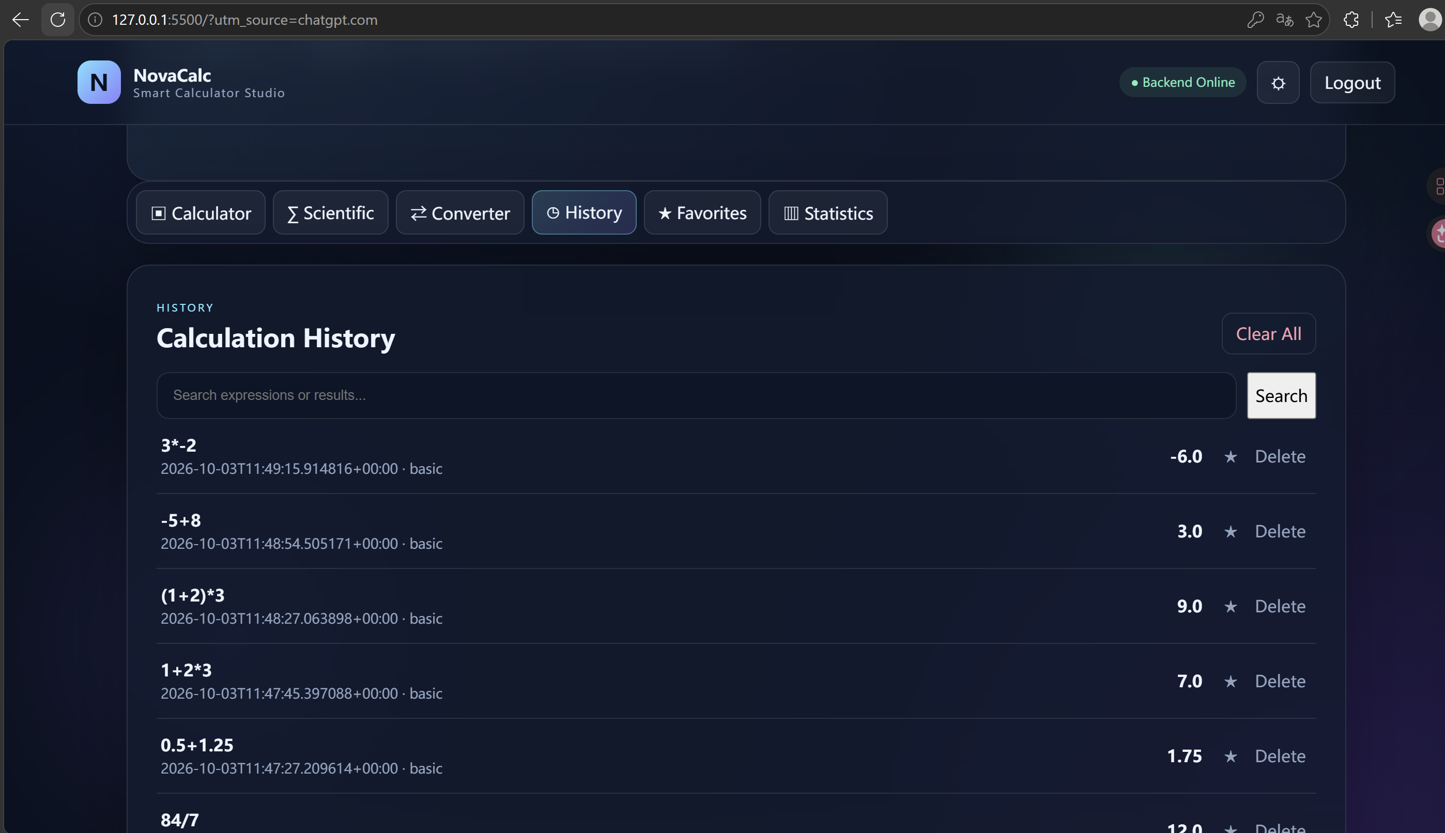Click the 1.75 result value
This screenshot has width=1445, height=833.
(x=1184, y=757)
